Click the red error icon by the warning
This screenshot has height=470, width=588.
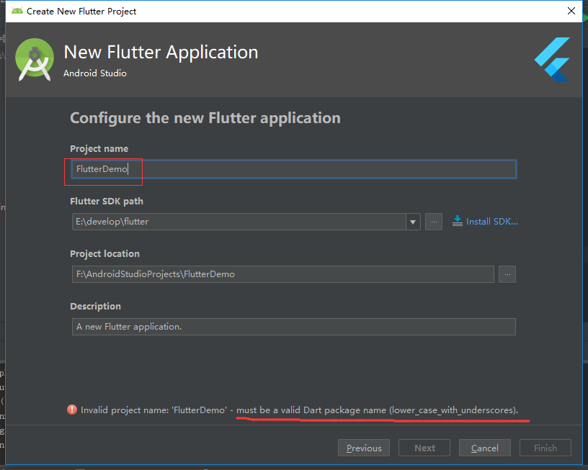pos(72,410)
